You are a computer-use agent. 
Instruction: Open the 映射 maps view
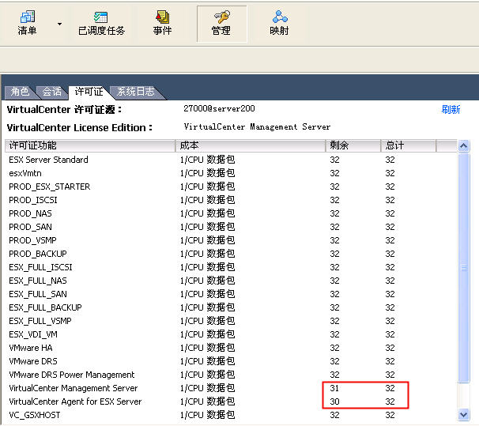(x=279, y=23)
